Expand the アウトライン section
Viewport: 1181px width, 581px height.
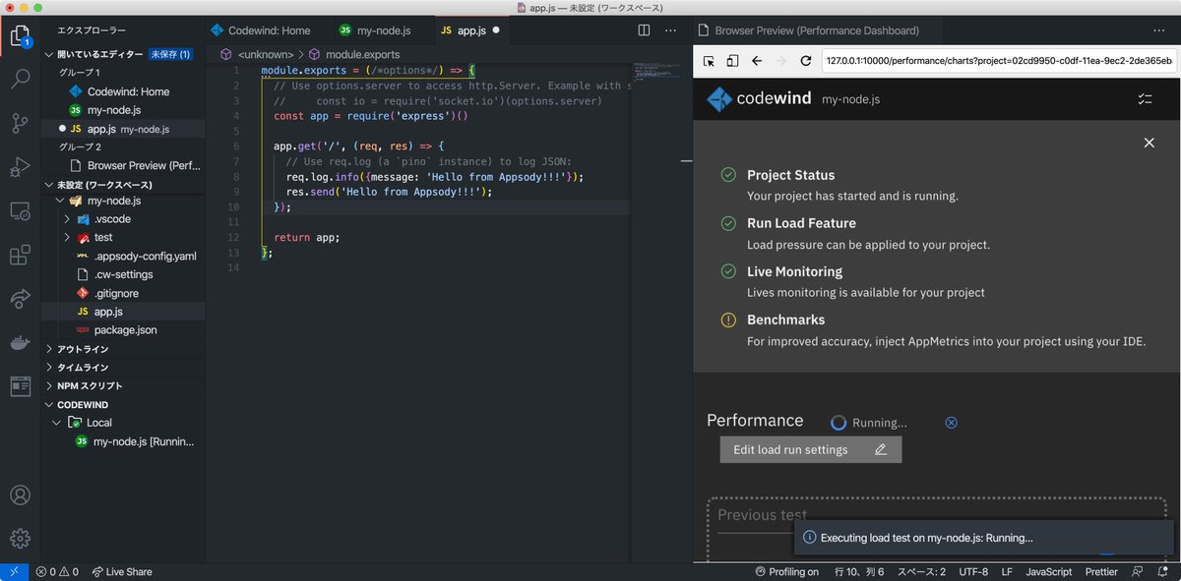coord(49,349)
